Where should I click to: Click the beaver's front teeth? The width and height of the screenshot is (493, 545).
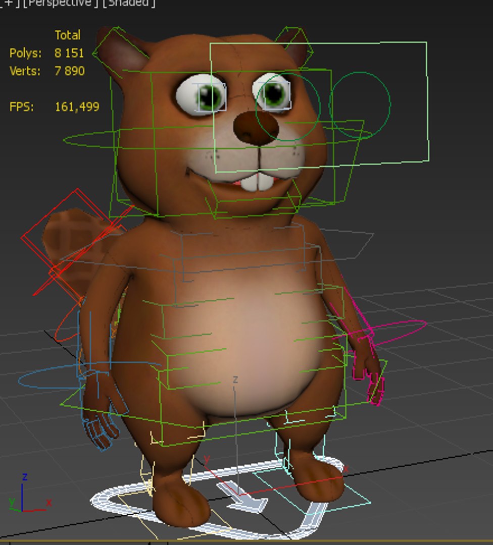pos(258,181)
